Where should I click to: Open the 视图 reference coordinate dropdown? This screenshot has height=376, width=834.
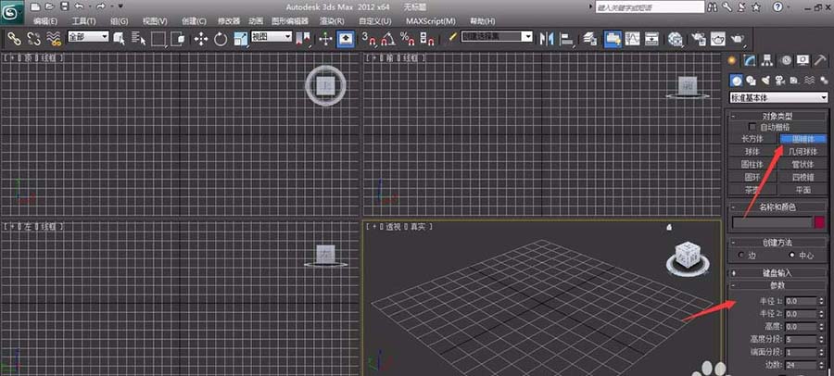(x=272, y=36)
